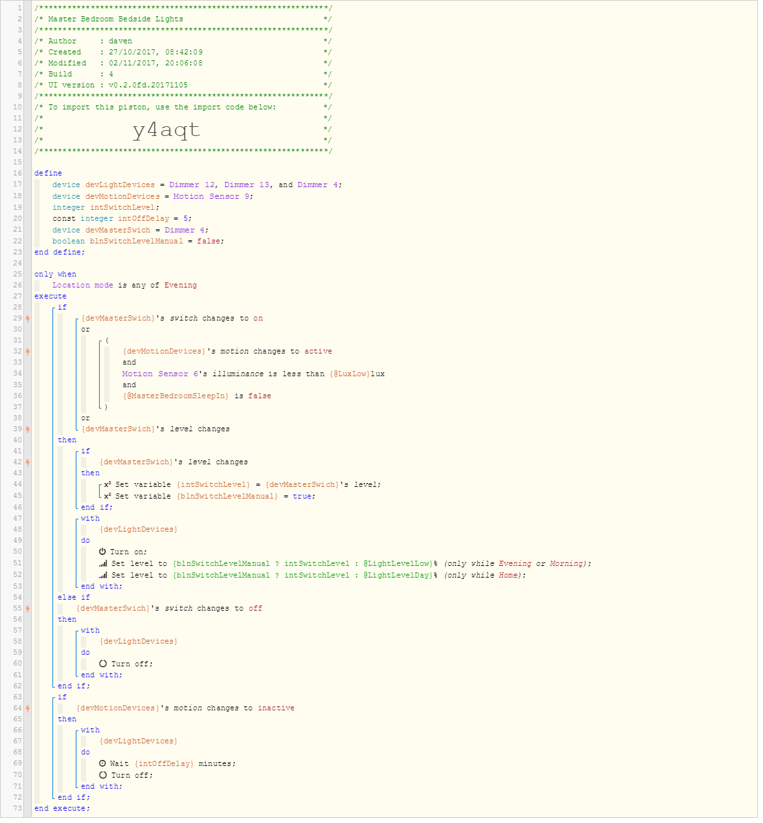Click the lightning bolt beside motion changes to inactive
This screenshot has width=763, height=823.
pos(27,708)
